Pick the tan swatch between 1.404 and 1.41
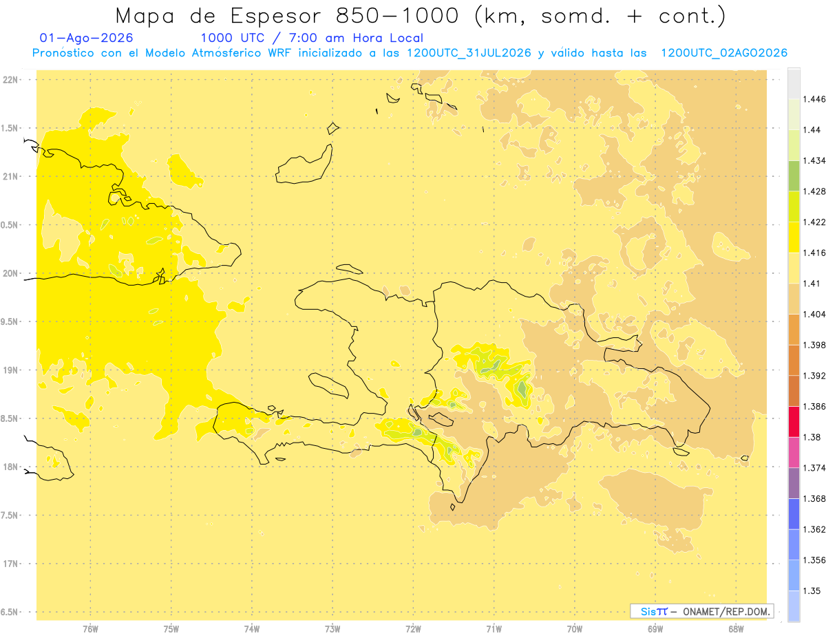The image size is (826, 638). tap(794, 298)
